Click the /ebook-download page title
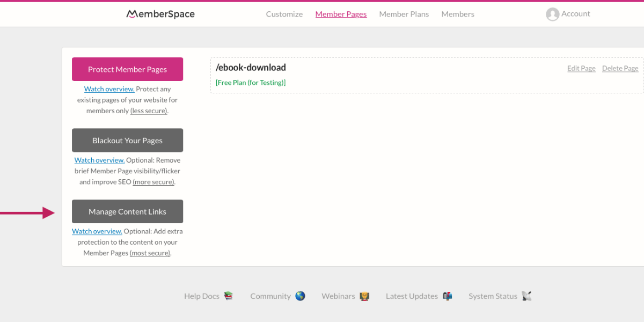Image resolution: width=644 pixels, height=322 pixels. point(251,68)
